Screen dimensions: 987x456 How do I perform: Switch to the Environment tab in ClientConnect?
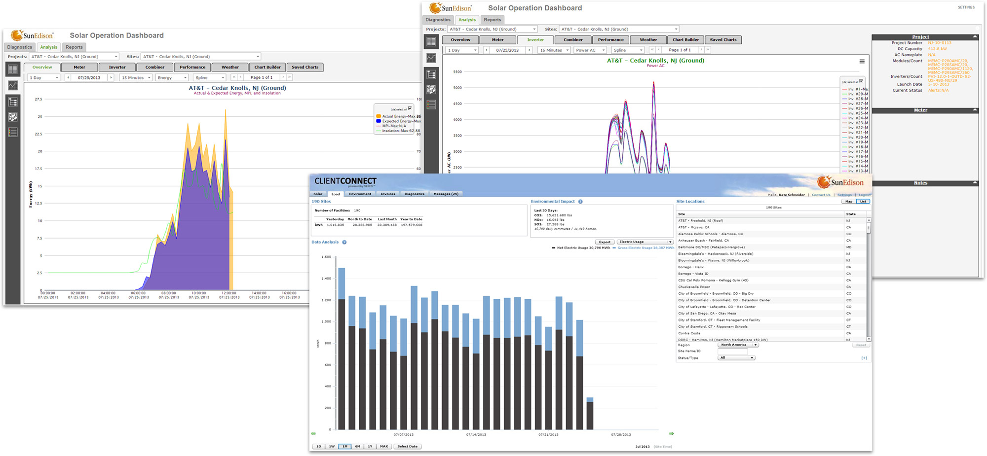click(x=360, y=194)
